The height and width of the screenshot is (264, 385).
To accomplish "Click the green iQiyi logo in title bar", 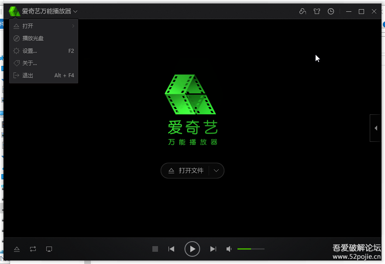I will pyautogui.click(x=14, y=11).
